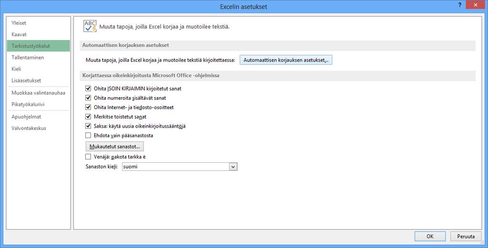This screenshot has width=488, height=248.
Task: Open help with the question mark
Action: (459, 5)
